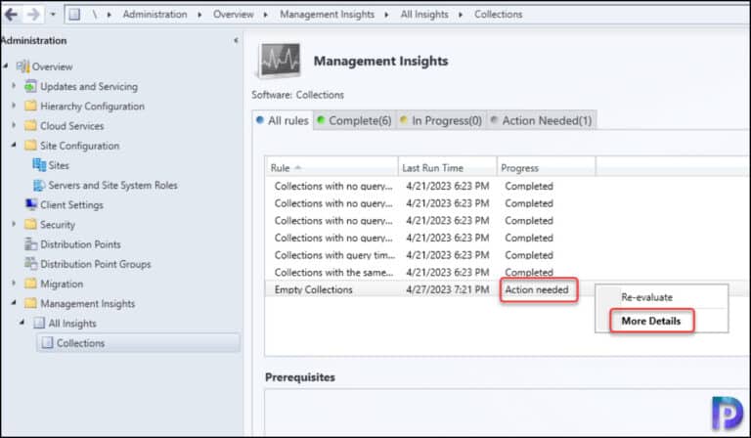Screen dimensions: 751x438
Task: Click the Management Insights folder icon
Action: pos(30,303)
